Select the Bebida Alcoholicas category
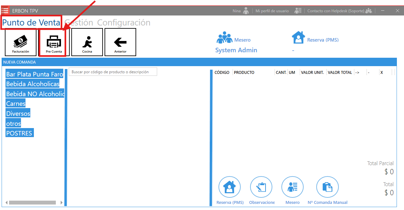 click(x=33, y=84)
